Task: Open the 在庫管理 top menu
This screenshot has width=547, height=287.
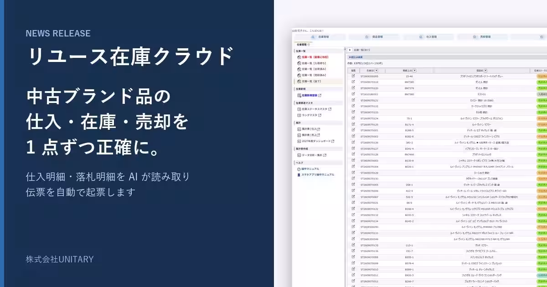Action: 320,36
